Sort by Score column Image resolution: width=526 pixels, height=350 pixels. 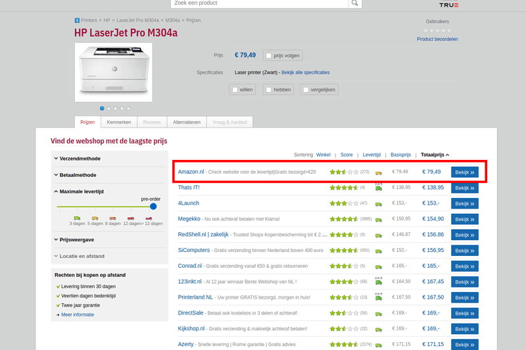[x=347, y=155]
